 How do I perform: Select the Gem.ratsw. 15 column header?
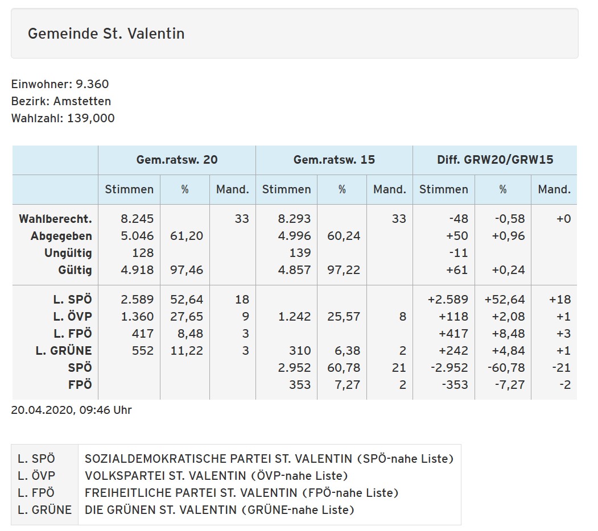[x=334, y=160]
